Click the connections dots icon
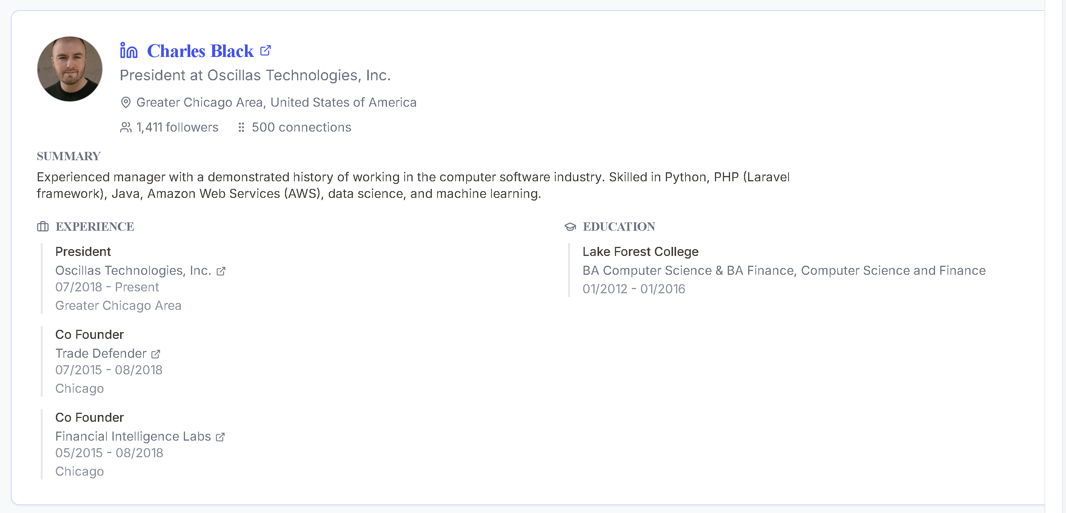 (x=241, y=127)
